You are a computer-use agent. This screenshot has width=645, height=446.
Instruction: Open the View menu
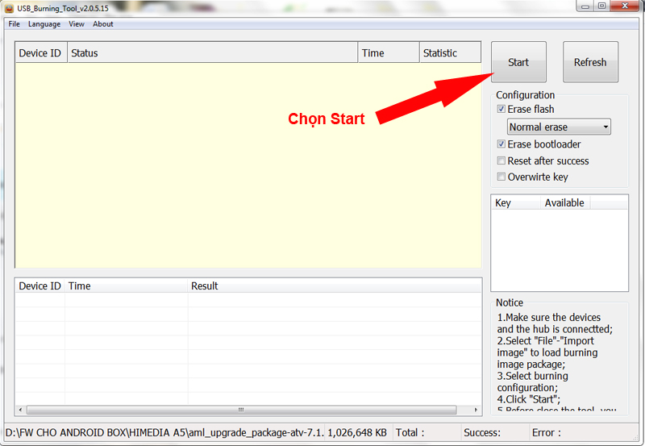coord(77,24)
